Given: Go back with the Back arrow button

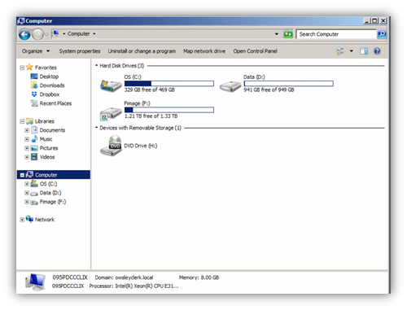Looking at the screenshot, I should coord(24,34).
